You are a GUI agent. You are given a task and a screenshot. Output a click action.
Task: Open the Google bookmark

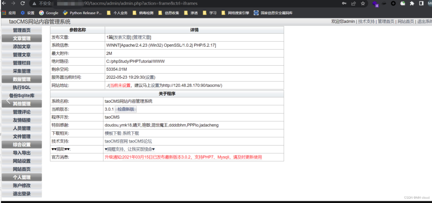[49, 13]
